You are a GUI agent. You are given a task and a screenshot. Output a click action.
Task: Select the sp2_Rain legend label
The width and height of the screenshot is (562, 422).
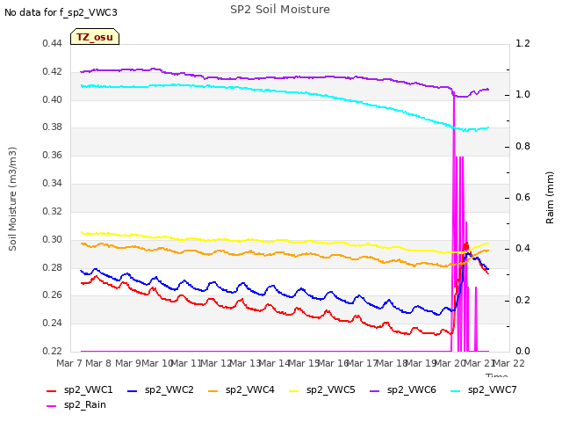pyautogui.click(x=85, y=405)
